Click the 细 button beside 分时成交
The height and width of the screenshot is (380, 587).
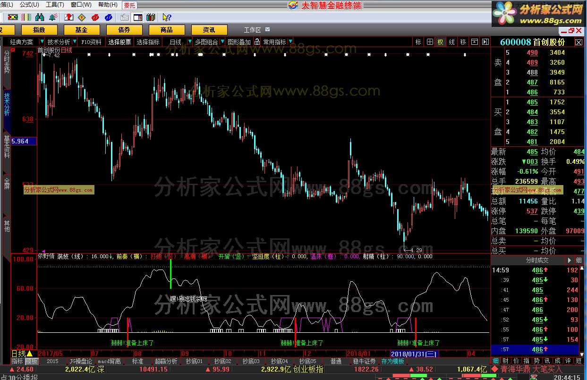point(579,260)
